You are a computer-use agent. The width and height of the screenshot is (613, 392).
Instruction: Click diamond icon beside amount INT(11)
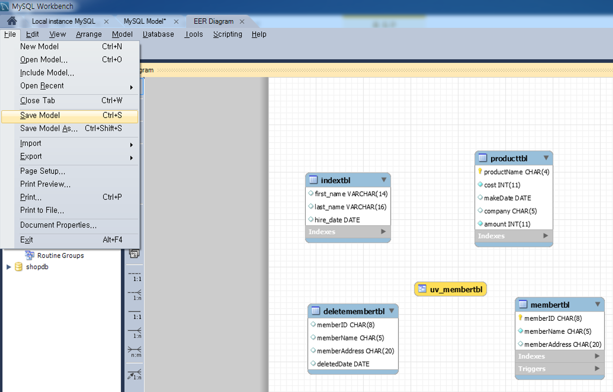(x=480, y=224)
